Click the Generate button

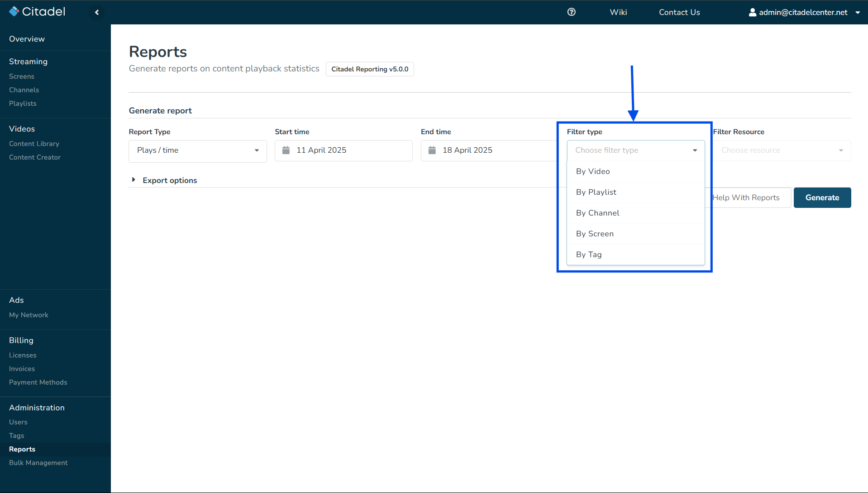(822, 197)
